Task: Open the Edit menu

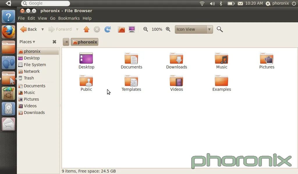Action: coord(31,18)
